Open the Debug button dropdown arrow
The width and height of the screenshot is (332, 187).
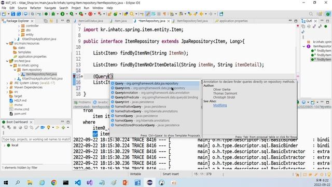[58, 14]
